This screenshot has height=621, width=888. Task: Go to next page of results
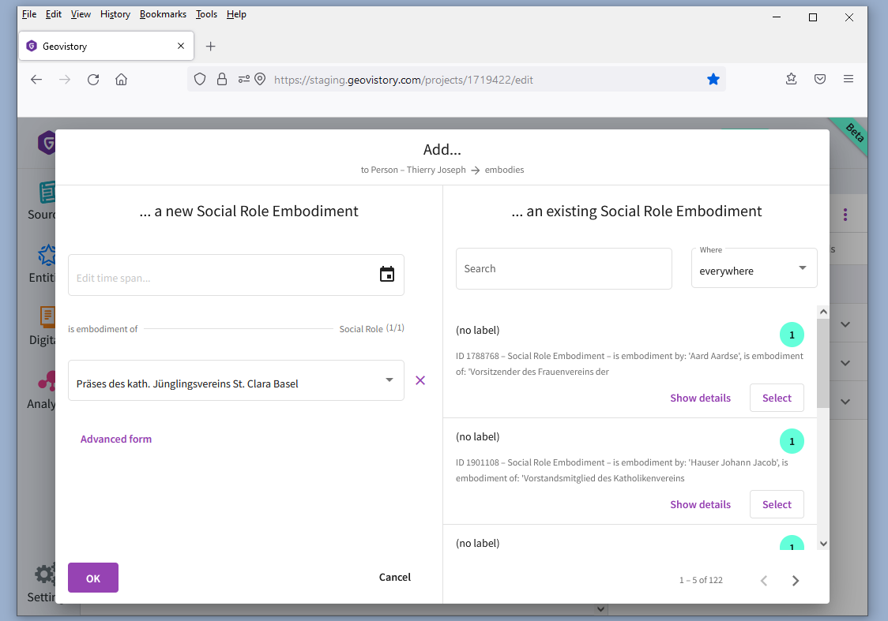(795, 580)
